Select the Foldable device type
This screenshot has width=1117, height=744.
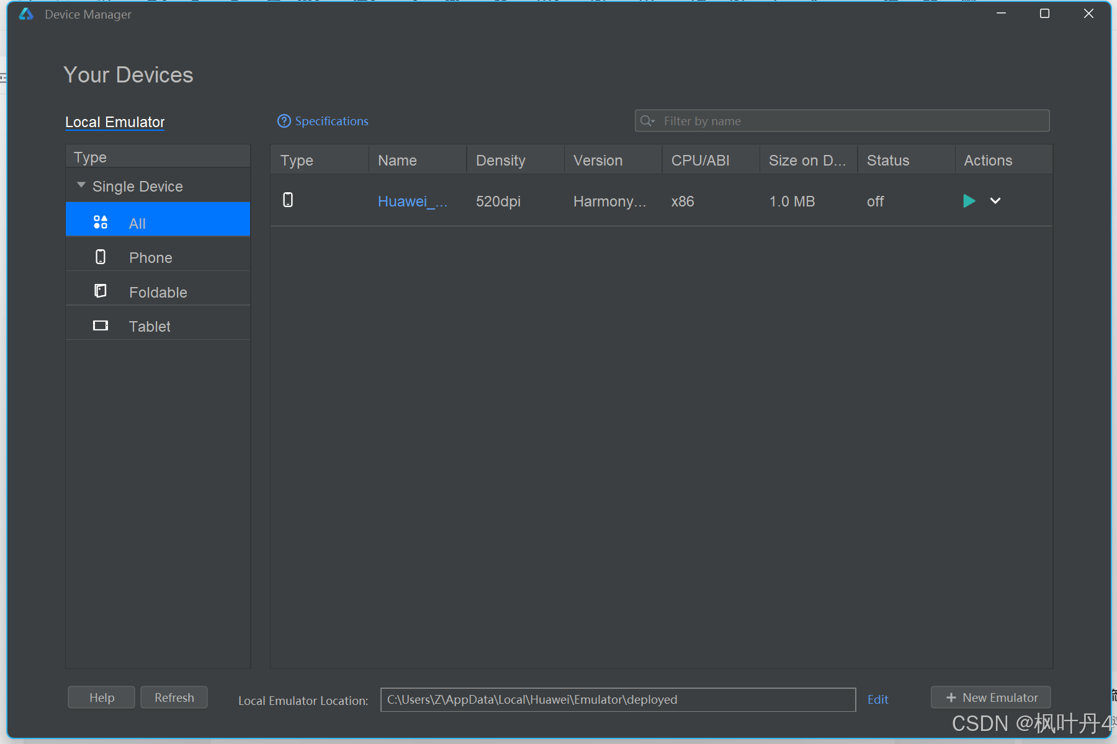158,292
